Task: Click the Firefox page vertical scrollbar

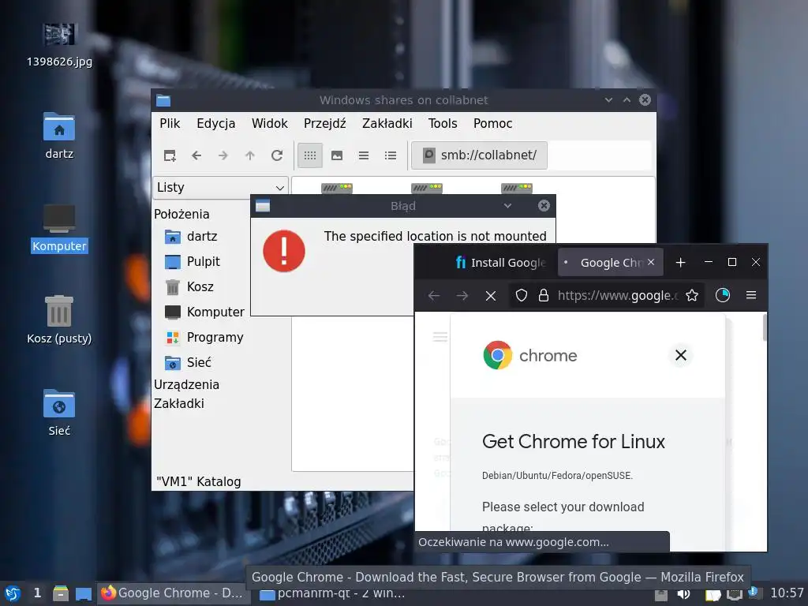Action: 765,327
